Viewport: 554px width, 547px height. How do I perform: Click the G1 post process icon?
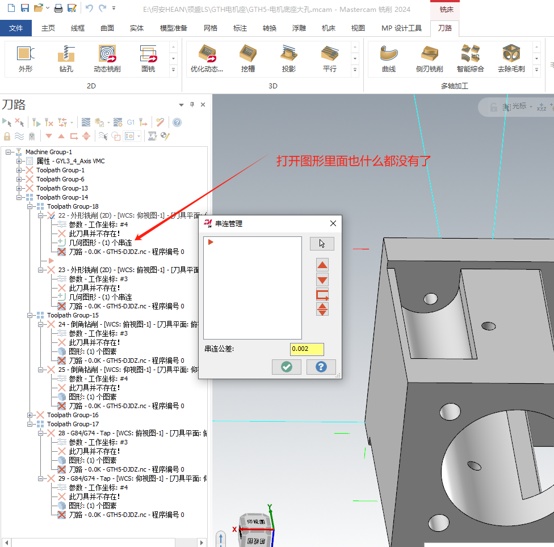(131, 122)
